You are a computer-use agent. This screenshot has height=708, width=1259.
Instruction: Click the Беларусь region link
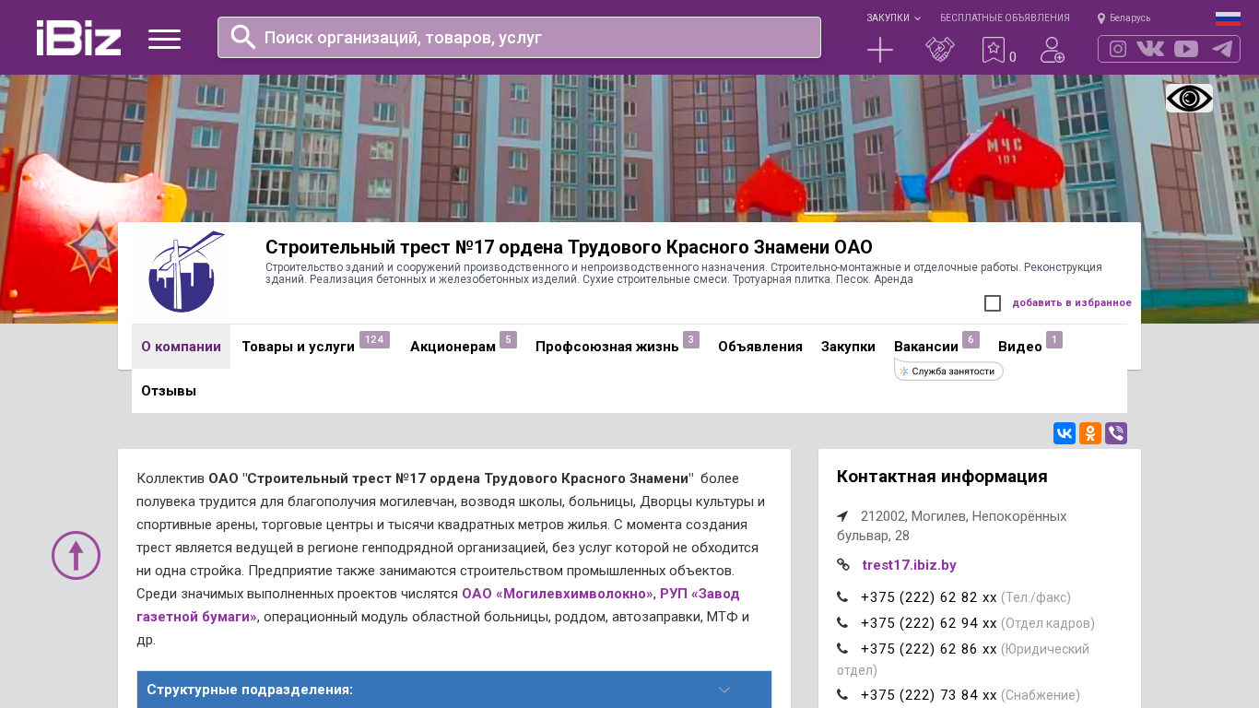1130,18
